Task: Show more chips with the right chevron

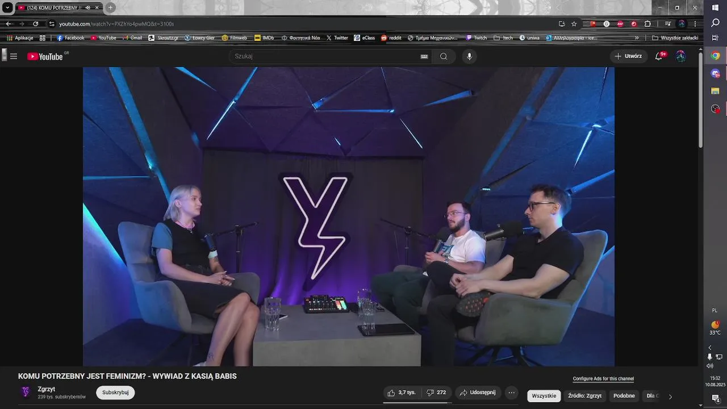Action: click(670, 397)
